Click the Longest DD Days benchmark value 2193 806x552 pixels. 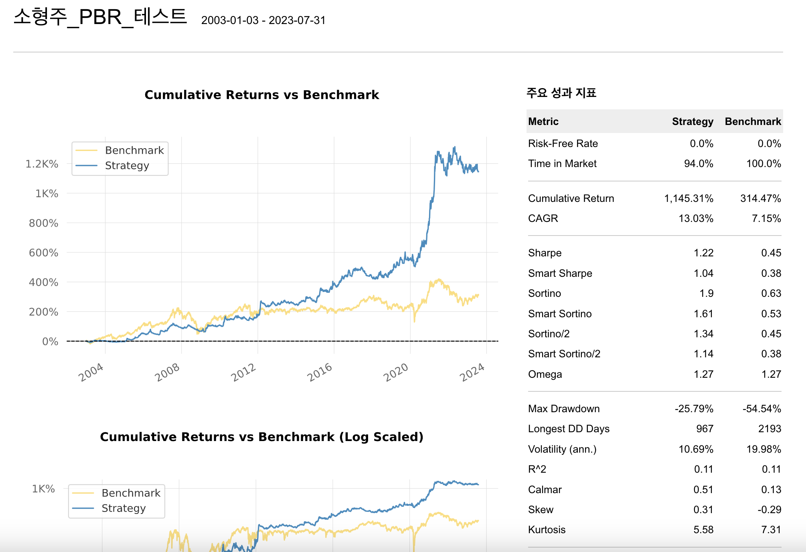pyautogui.click(x=770, y=429)
